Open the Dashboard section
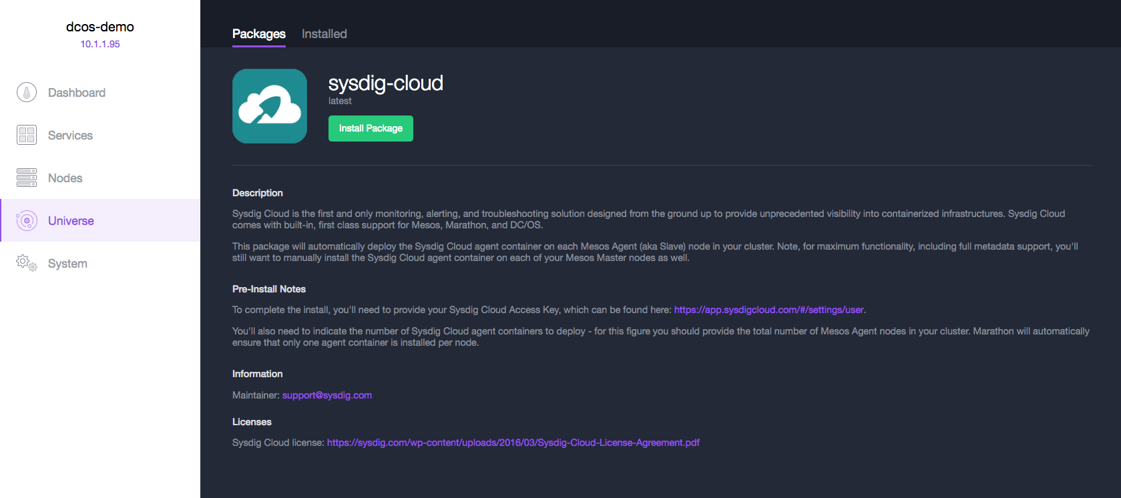Viewport: 1121px width, 498px height. point(100,93)
